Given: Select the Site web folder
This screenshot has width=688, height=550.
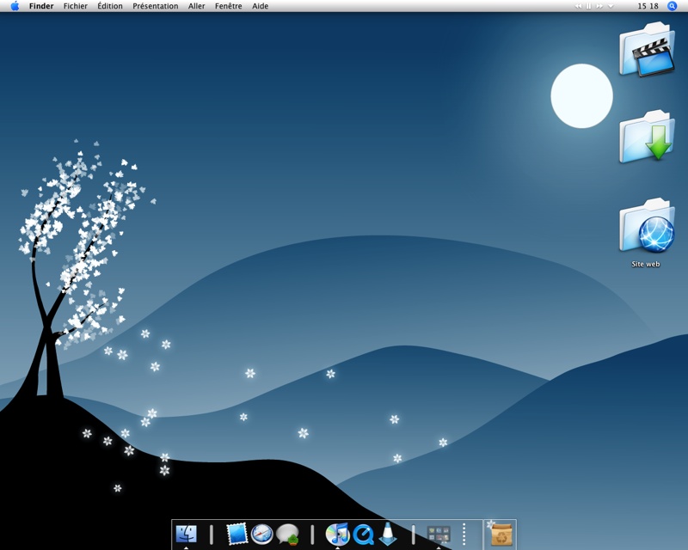Looking at the screenshot, I should pos(647,226).
